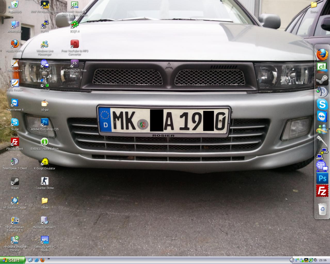Viewport: 330px width, 264px height.
Task: Click the Steam icon in the dock
Action: coord(322,79)
